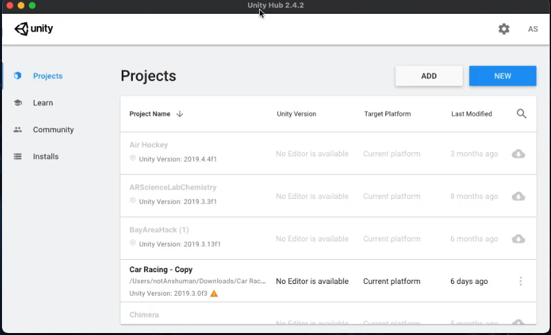Switch to the Installs section
551x335 pixels.
[x=46, y=156]
